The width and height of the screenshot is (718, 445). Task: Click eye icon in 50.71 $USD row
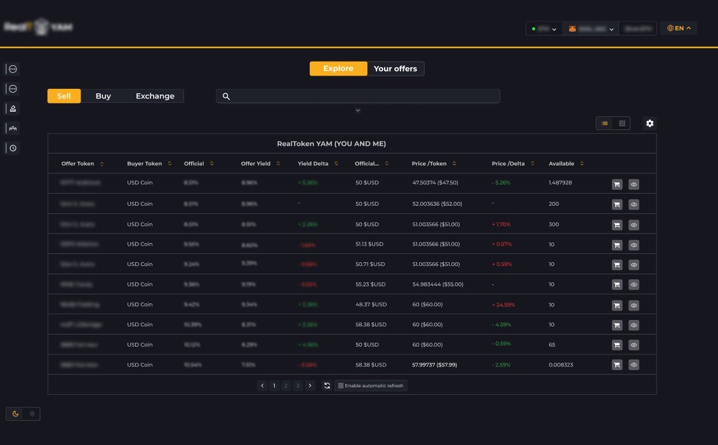(634, 265)
